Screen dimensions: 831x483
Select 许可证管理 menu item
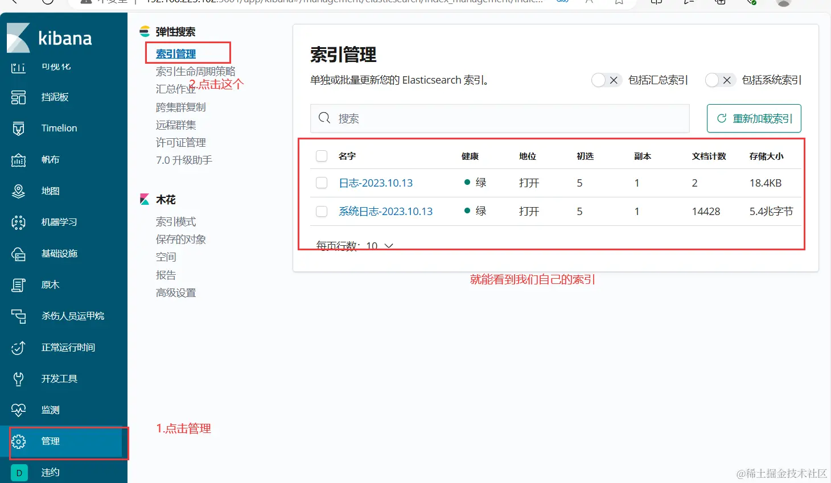click(181, 142)
